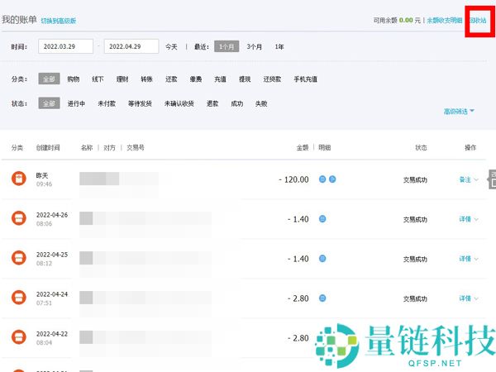The height and width of the screenshot is (372, 496).
Task: Select the 3个月 recent time range
Action: click(x=255, y=47)
